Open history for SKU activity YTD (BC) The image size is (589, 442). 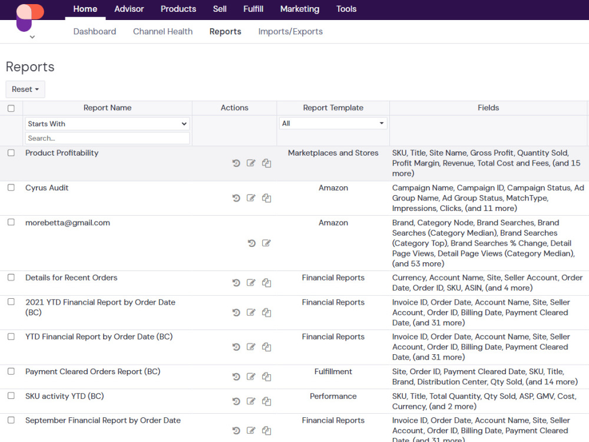coord(236,401)
